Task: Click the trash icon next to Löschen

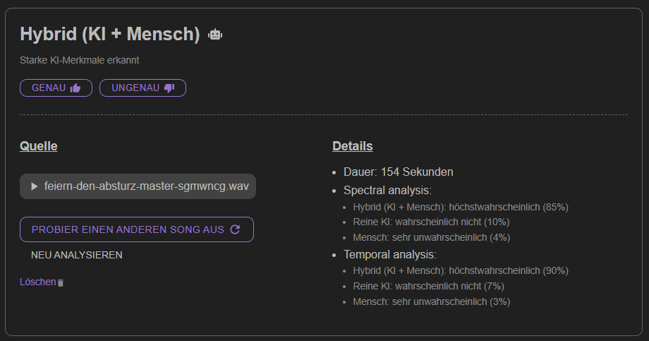Action: click(61, 282)
